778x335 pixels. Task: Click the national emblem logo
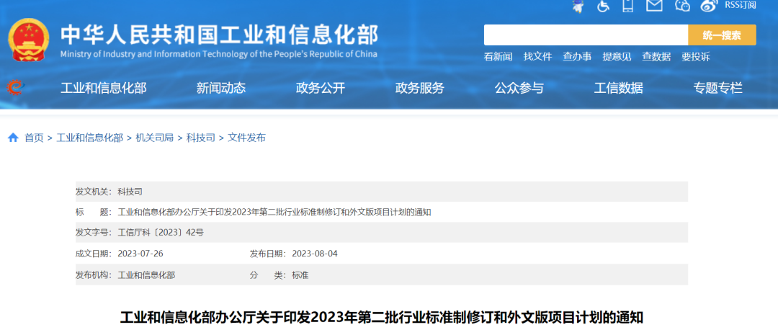(29, 40)
